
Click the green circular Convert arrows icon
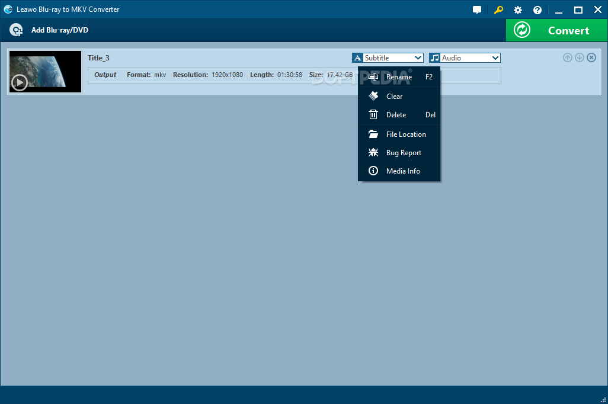(522, 30)
